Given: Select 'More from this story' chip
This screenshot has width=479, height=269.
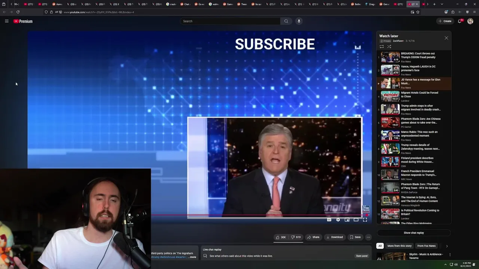Looking at the screenshot, I should point(399,246).
